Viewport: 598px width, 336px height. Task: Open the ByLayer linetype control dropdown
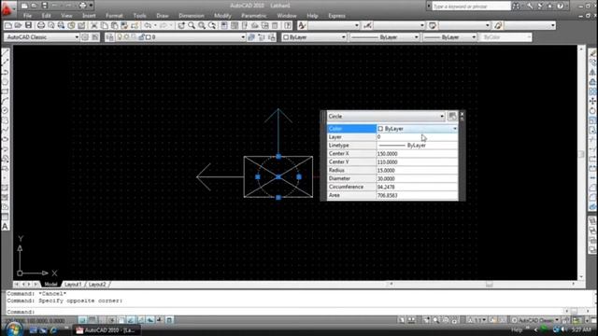tap(416, 37)
